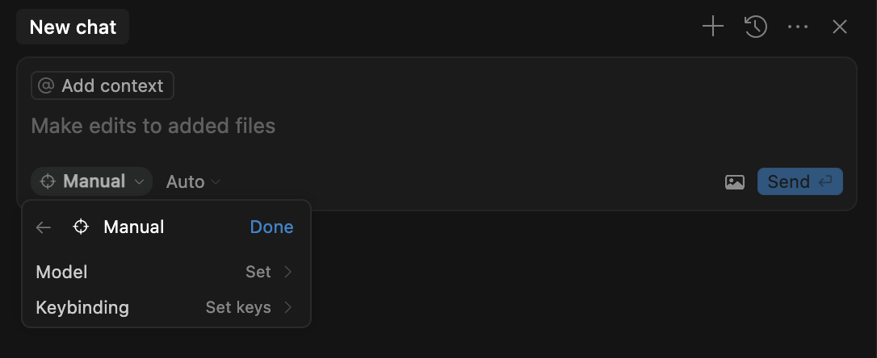
Task: Click the crosshair icon in mode selector
Action: (48, 182)
